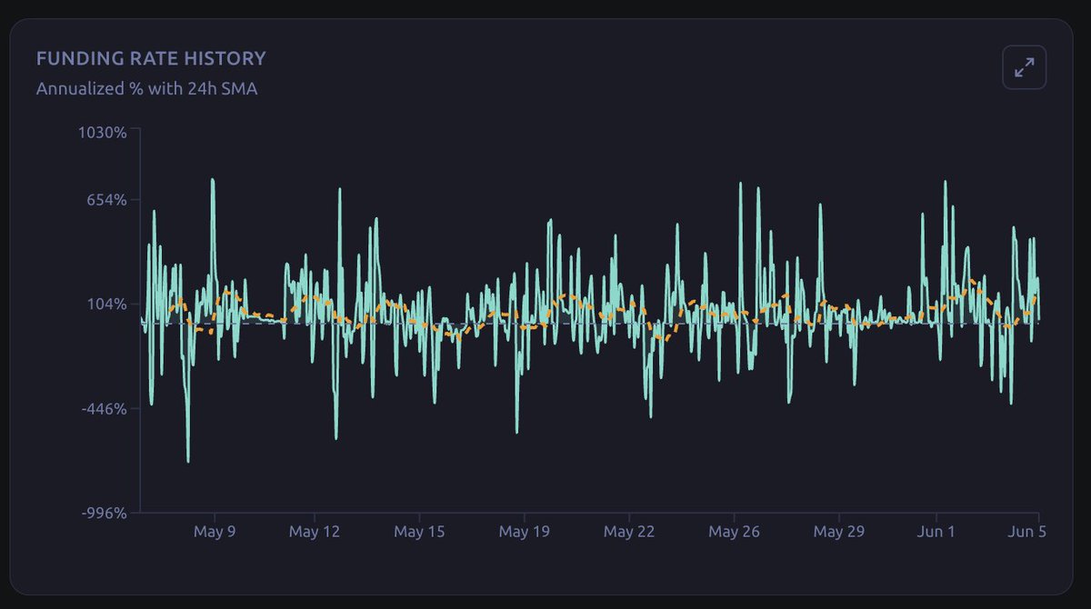The height and width of the screenshot is (609, 1091).
Task: Click the May 26 date label
Action: coord(734,532)
